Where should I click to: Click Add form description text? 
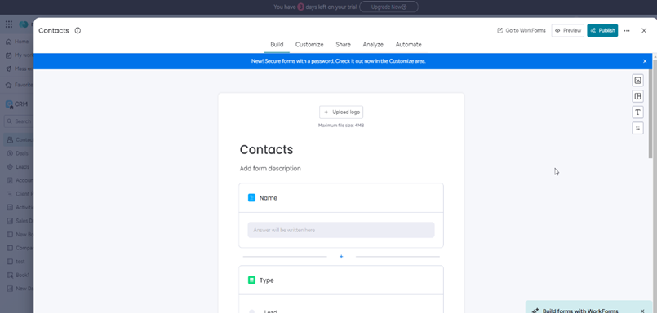[270, 169]
